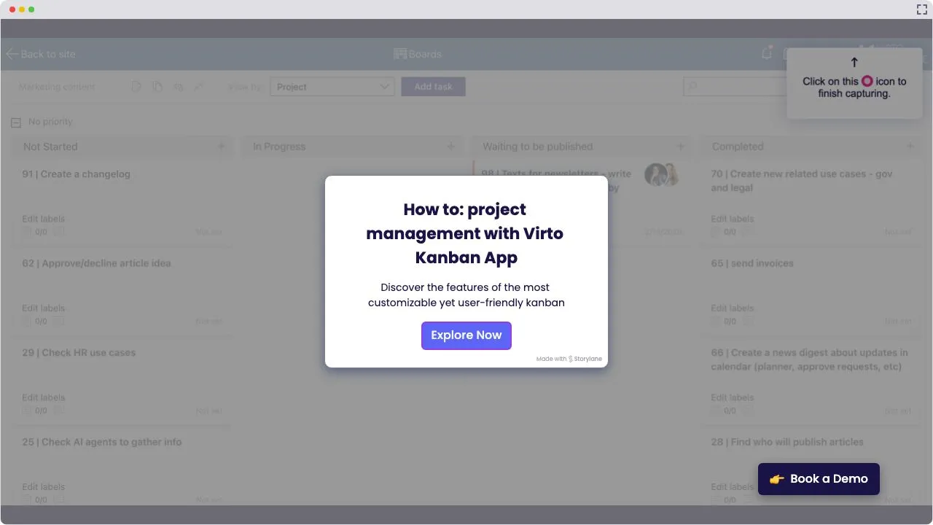Click the link icon beside copy icon
933x525 pixels.
pyautogui.click(x=179, y=87)
